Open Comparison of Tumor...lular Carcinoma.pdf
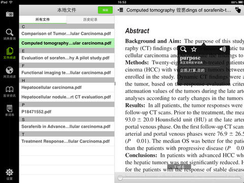The width and height of the screenshot is (244, 183). [67, 34]
